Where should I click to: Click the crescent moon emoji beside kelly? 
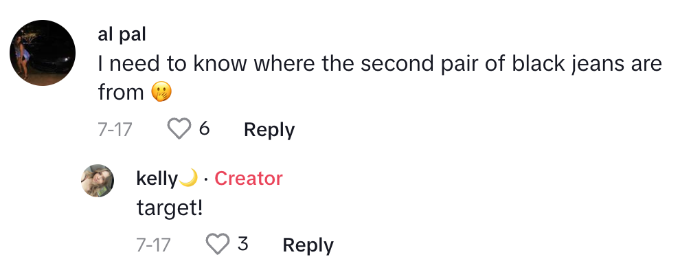click(189, 178)
